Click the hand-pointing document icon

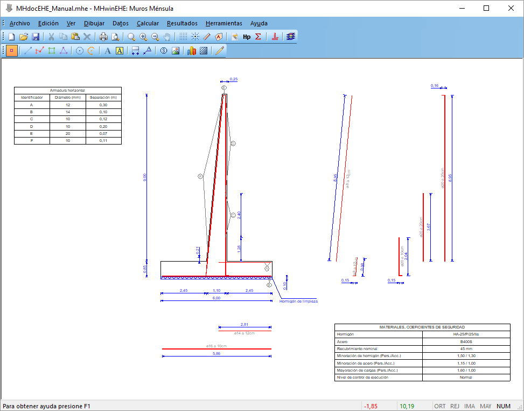click(x=235, y=37)
